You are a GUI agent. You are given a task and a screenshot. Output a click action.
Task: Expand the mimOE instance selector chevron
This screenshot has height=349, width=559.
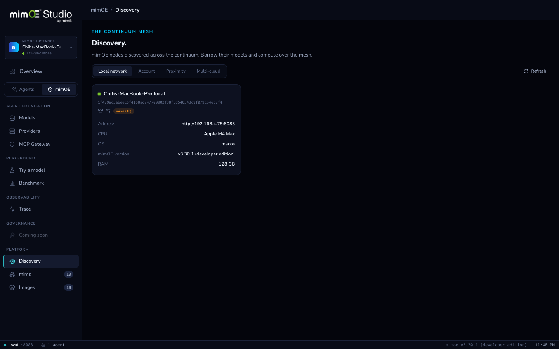pyautogui.click(x=71, y=47)
